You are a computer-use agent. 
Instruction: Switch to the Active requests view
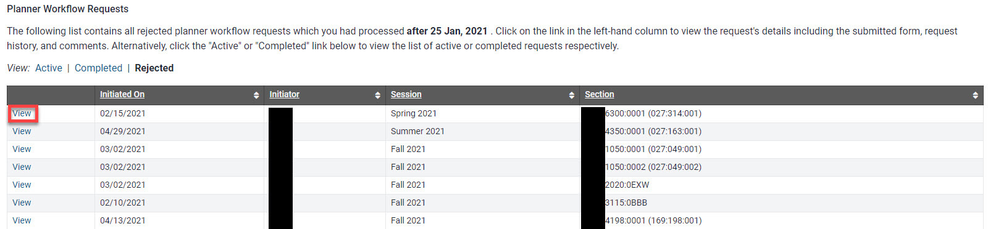point(49,68)
